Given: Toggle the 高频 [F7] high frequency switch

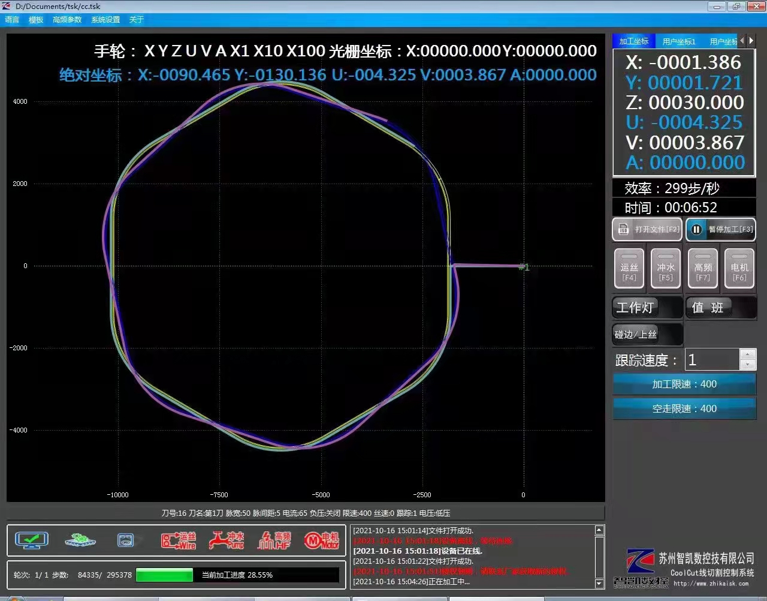Looking at the screenshot, I should tap(703, 268).
